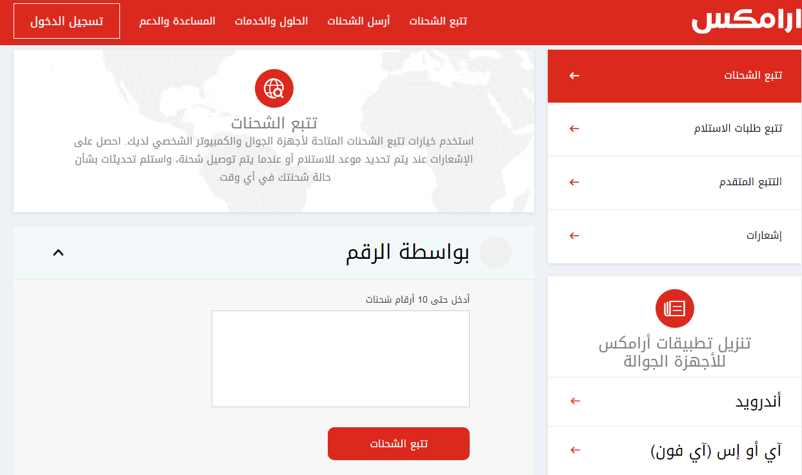Click white arrow in red تتبع الشحنات sidebar item
This screenshot has width=802, height=475.
point(574,76)
